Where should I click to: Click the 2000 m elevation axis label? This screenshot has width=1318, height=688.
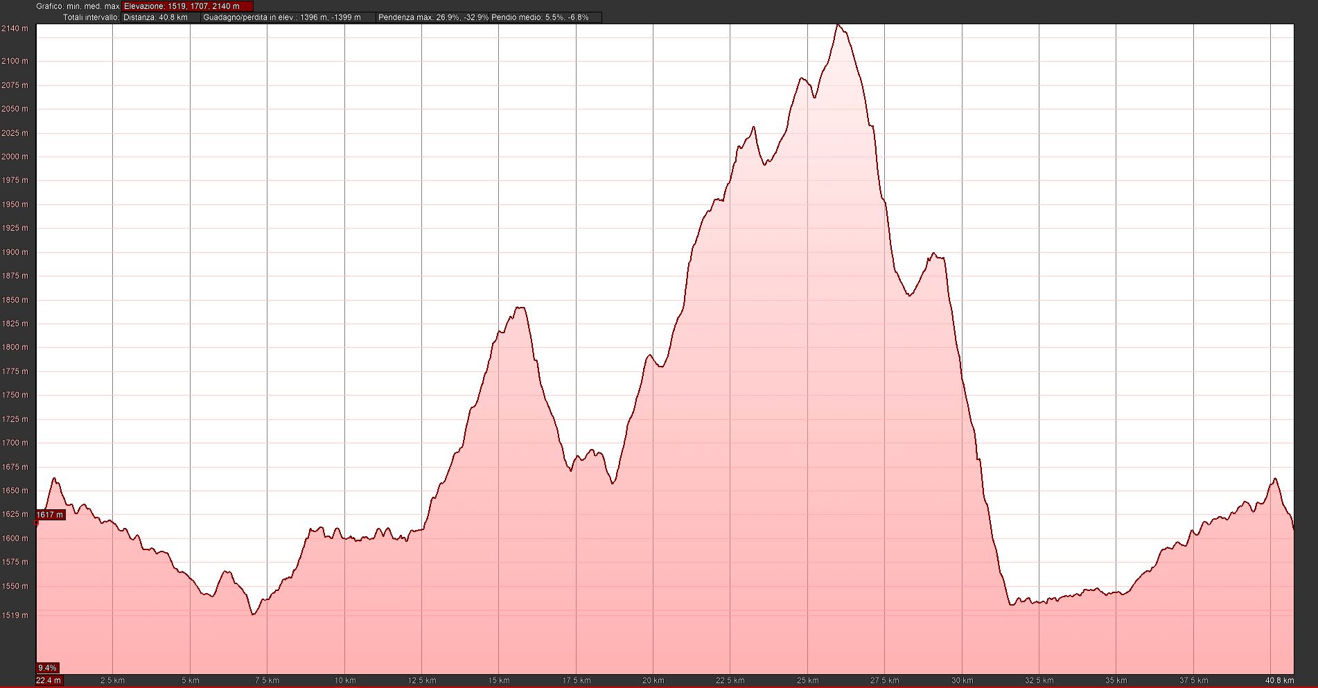15,157
